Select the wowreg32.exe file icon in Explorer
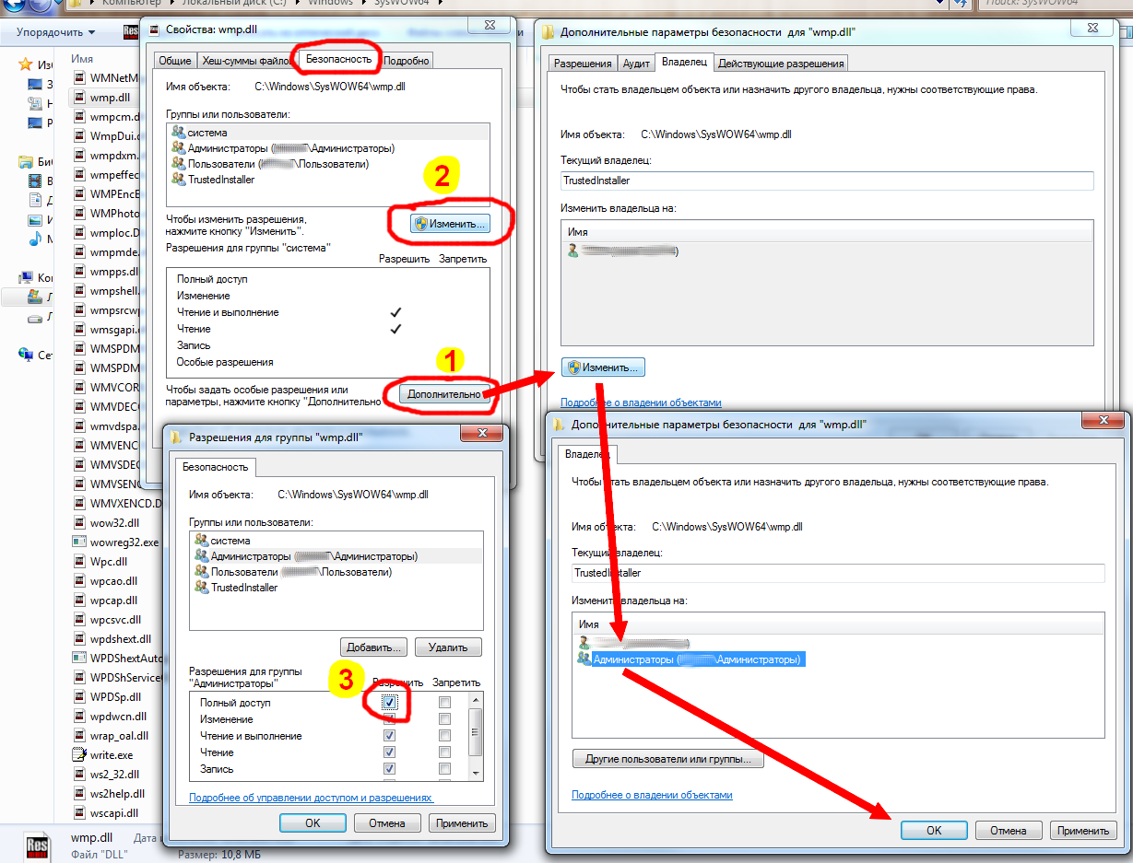Viewport: 1133px width, 863px height. (x=80, y=542)
